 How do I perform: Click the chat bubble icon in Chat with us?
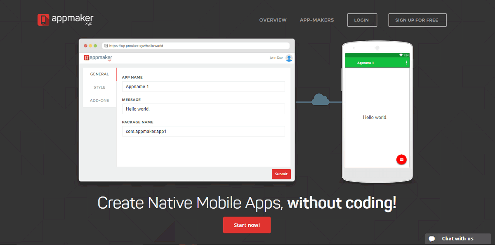[x=431, y=238]
